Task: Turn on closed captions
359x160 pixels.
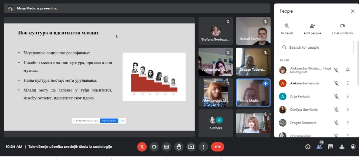Action: coord(167,147)
